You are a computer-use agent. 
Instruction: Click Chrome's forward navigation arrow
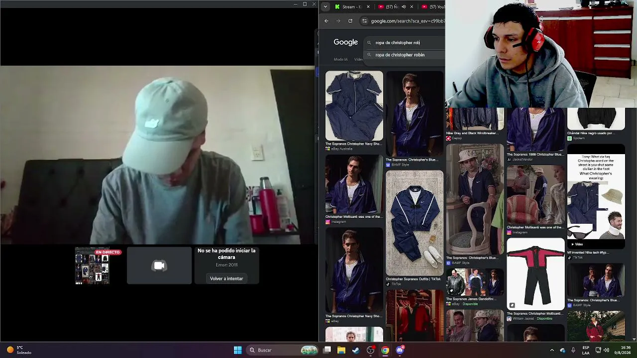pos(338,21)
